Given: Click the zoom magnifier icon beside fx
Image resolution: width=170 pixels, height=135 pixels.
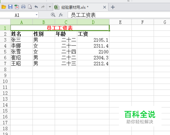Looking at the screenshot, I should tap(53, 15).
